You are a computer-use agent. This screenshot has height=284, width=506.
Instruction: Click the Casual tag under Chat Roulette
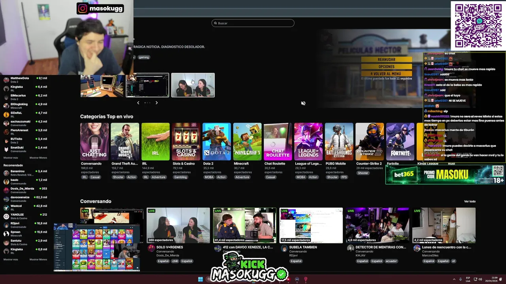point(270,177)
